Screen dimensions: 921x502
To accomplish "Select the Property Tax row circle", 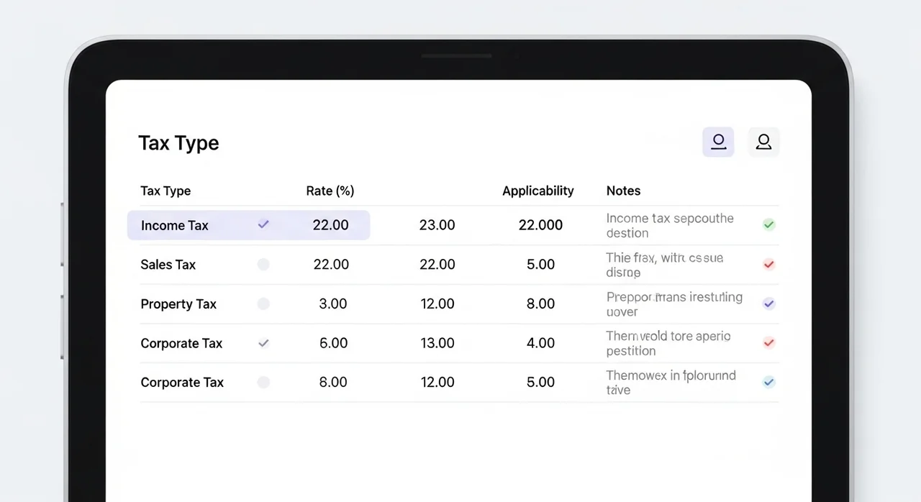I will 263,304.
